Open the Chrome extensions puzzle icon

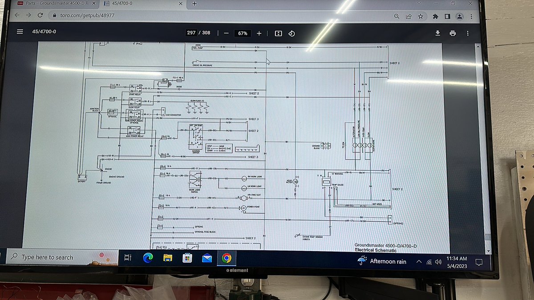(436, 16)
